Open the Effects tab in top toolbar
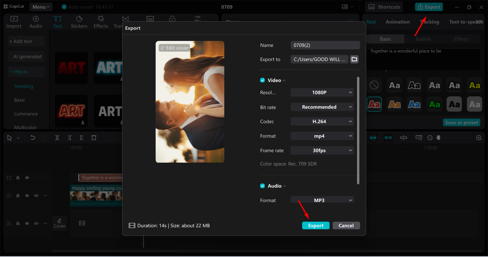This screenshot has height=257, width=488. (101, 22)
